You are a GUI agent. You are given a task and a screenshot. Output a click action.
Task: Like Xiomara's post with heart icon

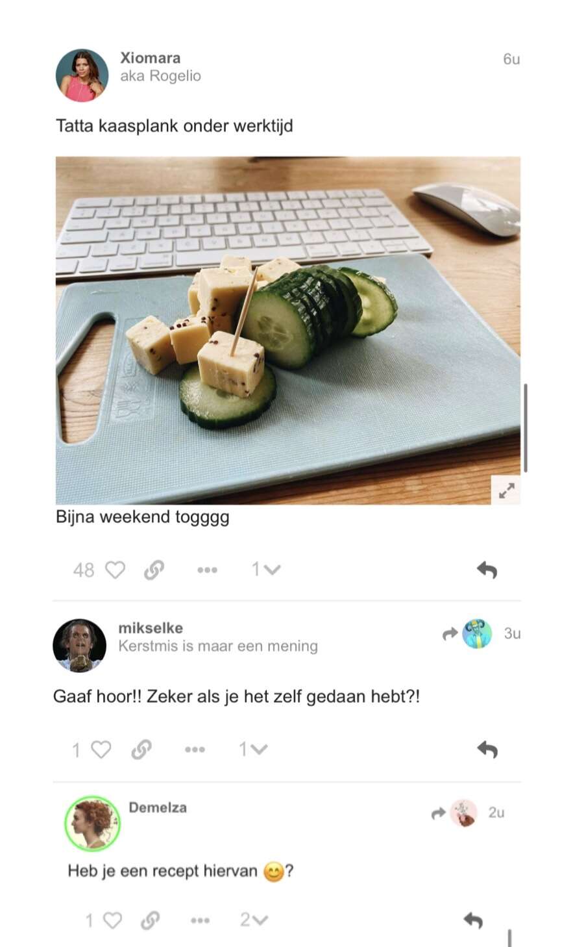click(x=115, y=570)
